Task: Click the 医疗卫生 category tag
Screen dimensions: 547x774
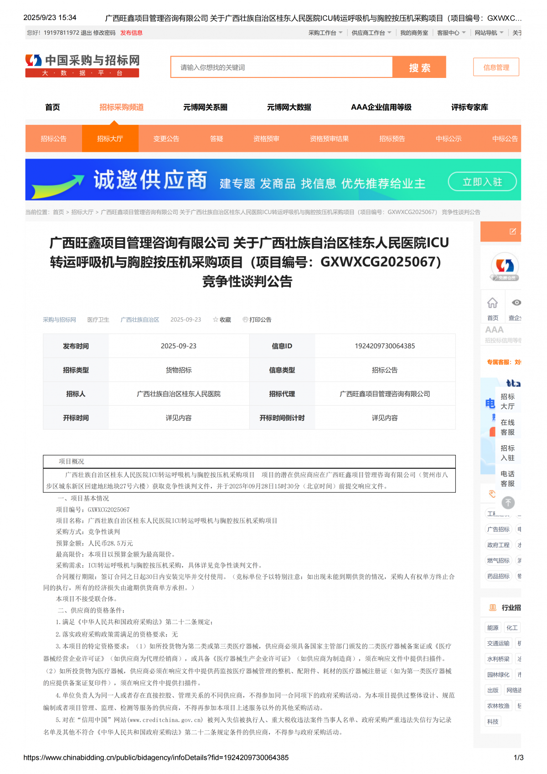Action: tap(98, 320)
